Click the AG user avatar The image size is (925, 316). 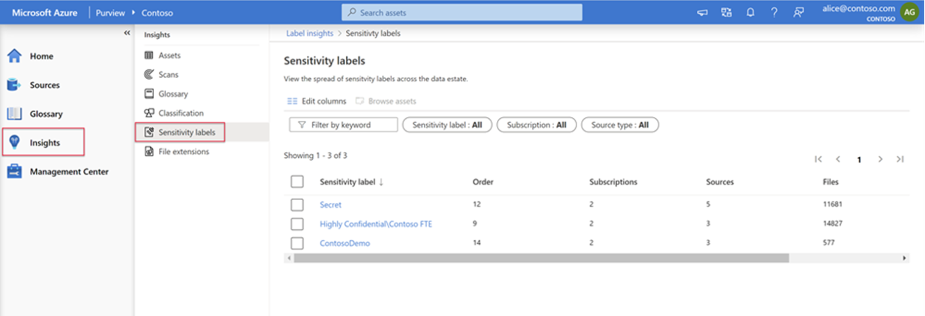(909, 12)
